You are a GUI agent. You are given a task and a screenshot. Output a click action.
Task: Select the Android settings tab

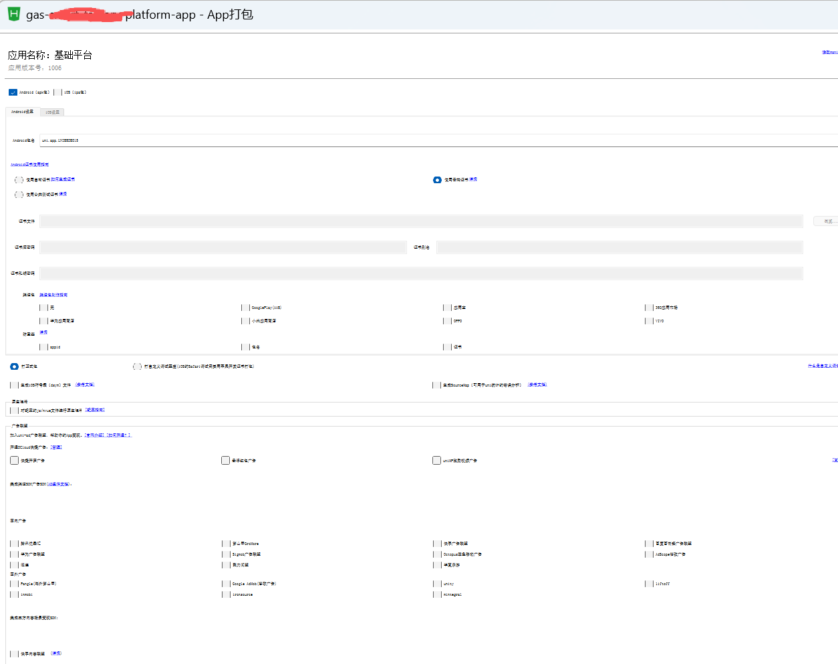click(22, 112)
